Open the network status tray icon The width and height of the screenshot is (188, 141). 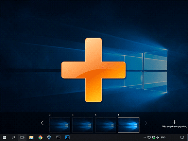tap(149, 137)
